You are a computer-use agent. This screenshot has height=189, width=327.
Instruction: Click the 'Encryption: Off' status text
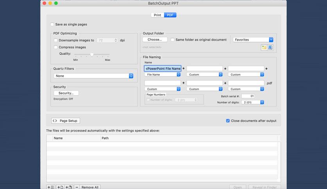tap(63, 99)
